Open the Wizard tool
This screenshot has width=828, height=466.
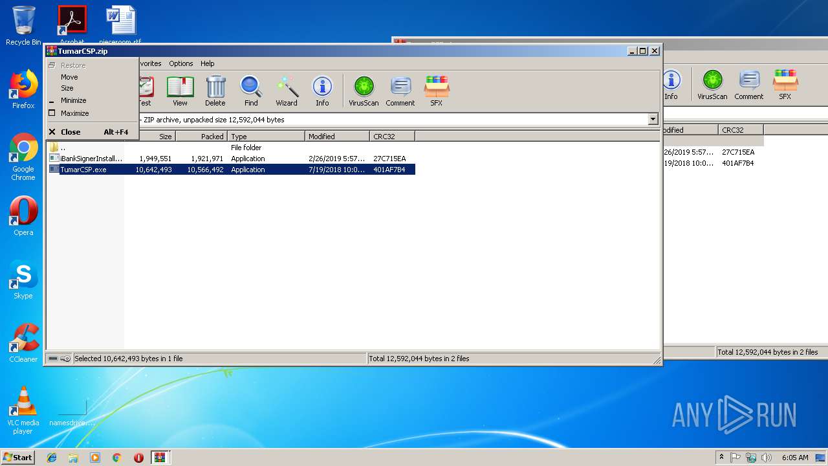click(x=287, y=91)
